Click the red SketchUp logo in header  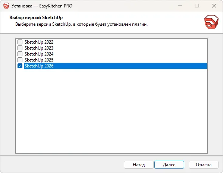pos(211,22)
